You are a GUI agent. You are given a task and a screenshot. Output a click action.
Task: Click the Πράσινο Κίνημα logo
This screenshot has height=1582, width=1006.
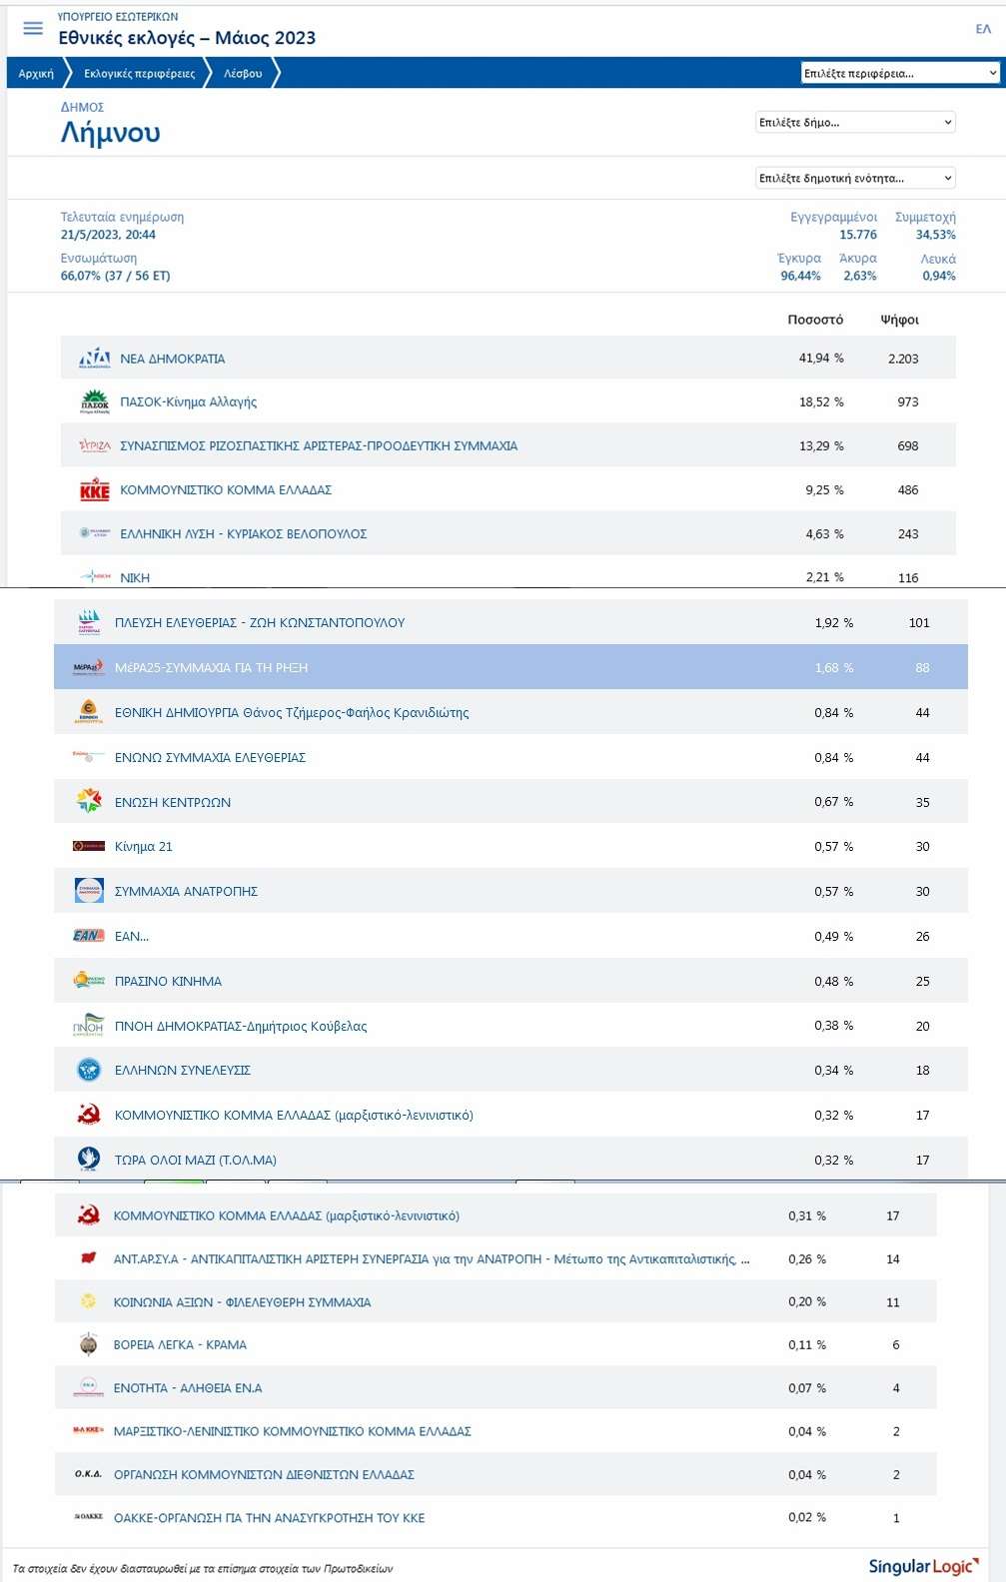[89, 981]
